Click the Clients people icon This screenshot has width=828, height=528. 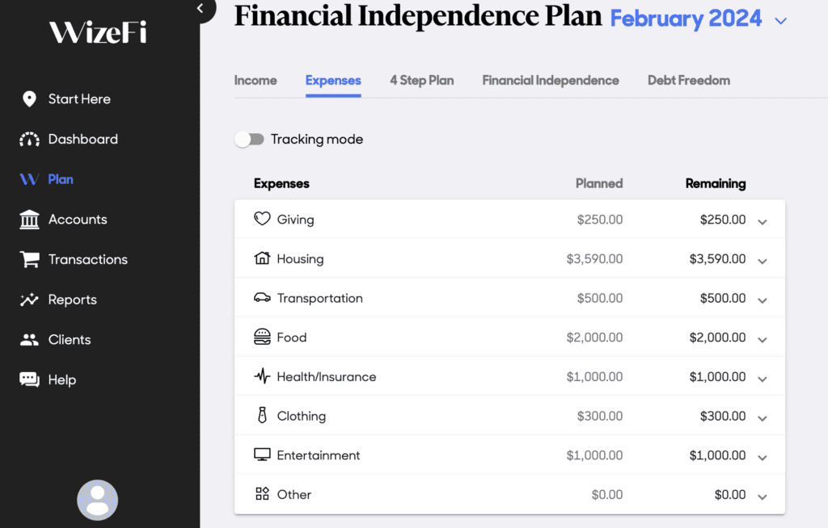point(29,340)
